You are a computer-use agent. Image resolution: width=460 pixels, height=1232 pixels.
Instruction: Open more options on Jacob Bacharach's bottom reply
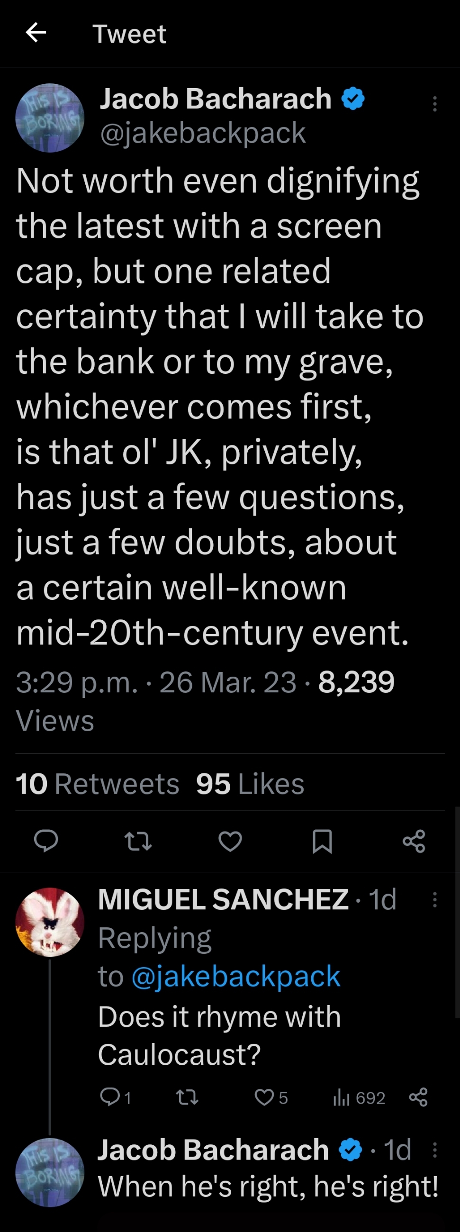434,1150
